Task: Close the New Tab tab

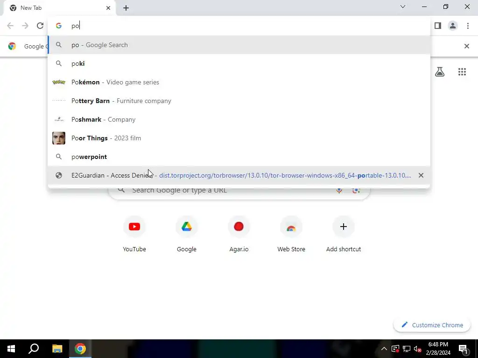Action: click(x=108, y=8)
